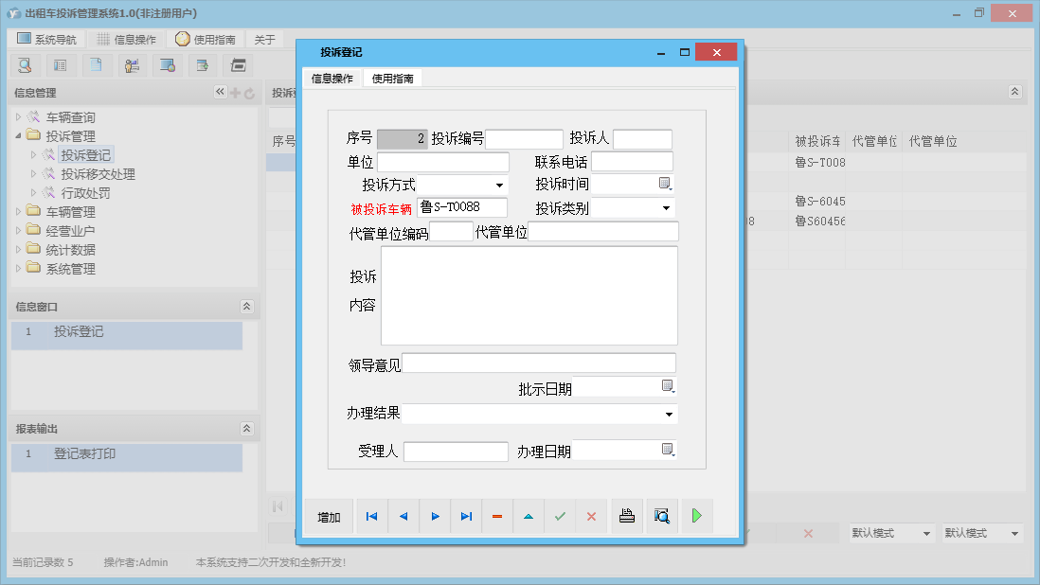Go to the previous record
Viewport: 1040px width, 585px height.
click(x=403, y=516)
